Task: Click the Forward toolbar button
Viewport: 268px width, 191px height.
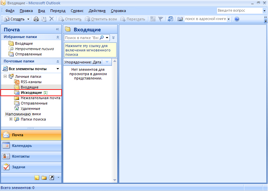Action: 133,19
